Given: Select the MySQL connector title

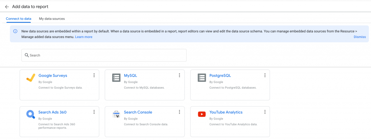Looking at the screenshot, I should pos(130,76).
